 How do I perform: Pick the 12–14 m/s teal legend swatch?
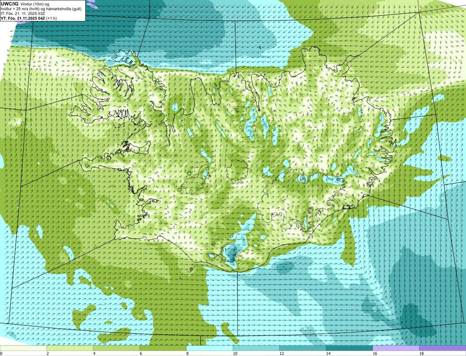click(303, 348)
